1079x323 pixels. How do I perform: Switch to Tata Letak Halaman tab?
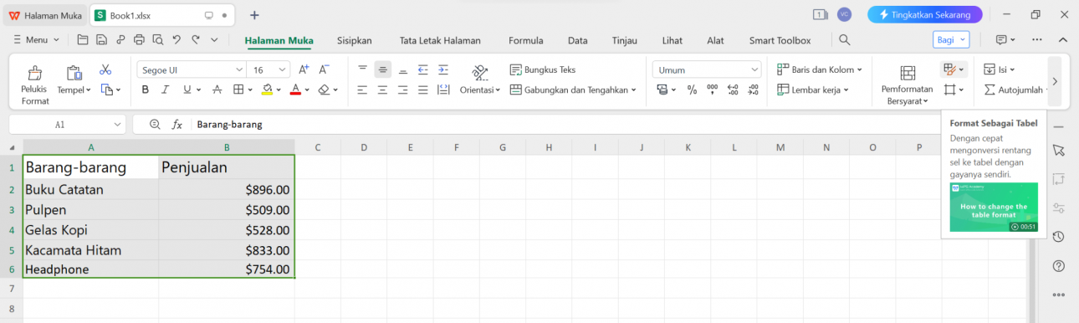(440, 40)
